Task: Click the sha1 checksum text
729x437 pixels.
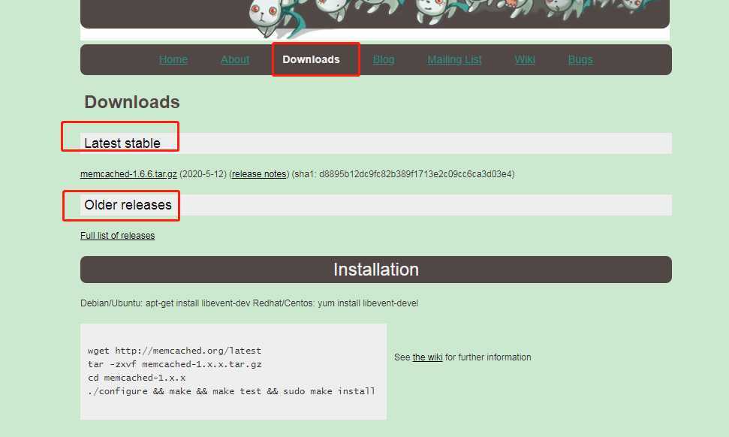Action: (x=403, y=174)
